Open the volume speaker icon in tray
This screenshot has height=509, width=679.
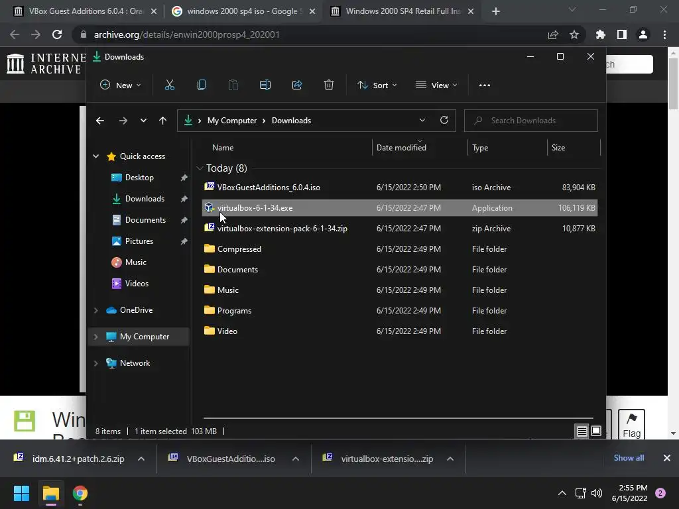point(597,493)
